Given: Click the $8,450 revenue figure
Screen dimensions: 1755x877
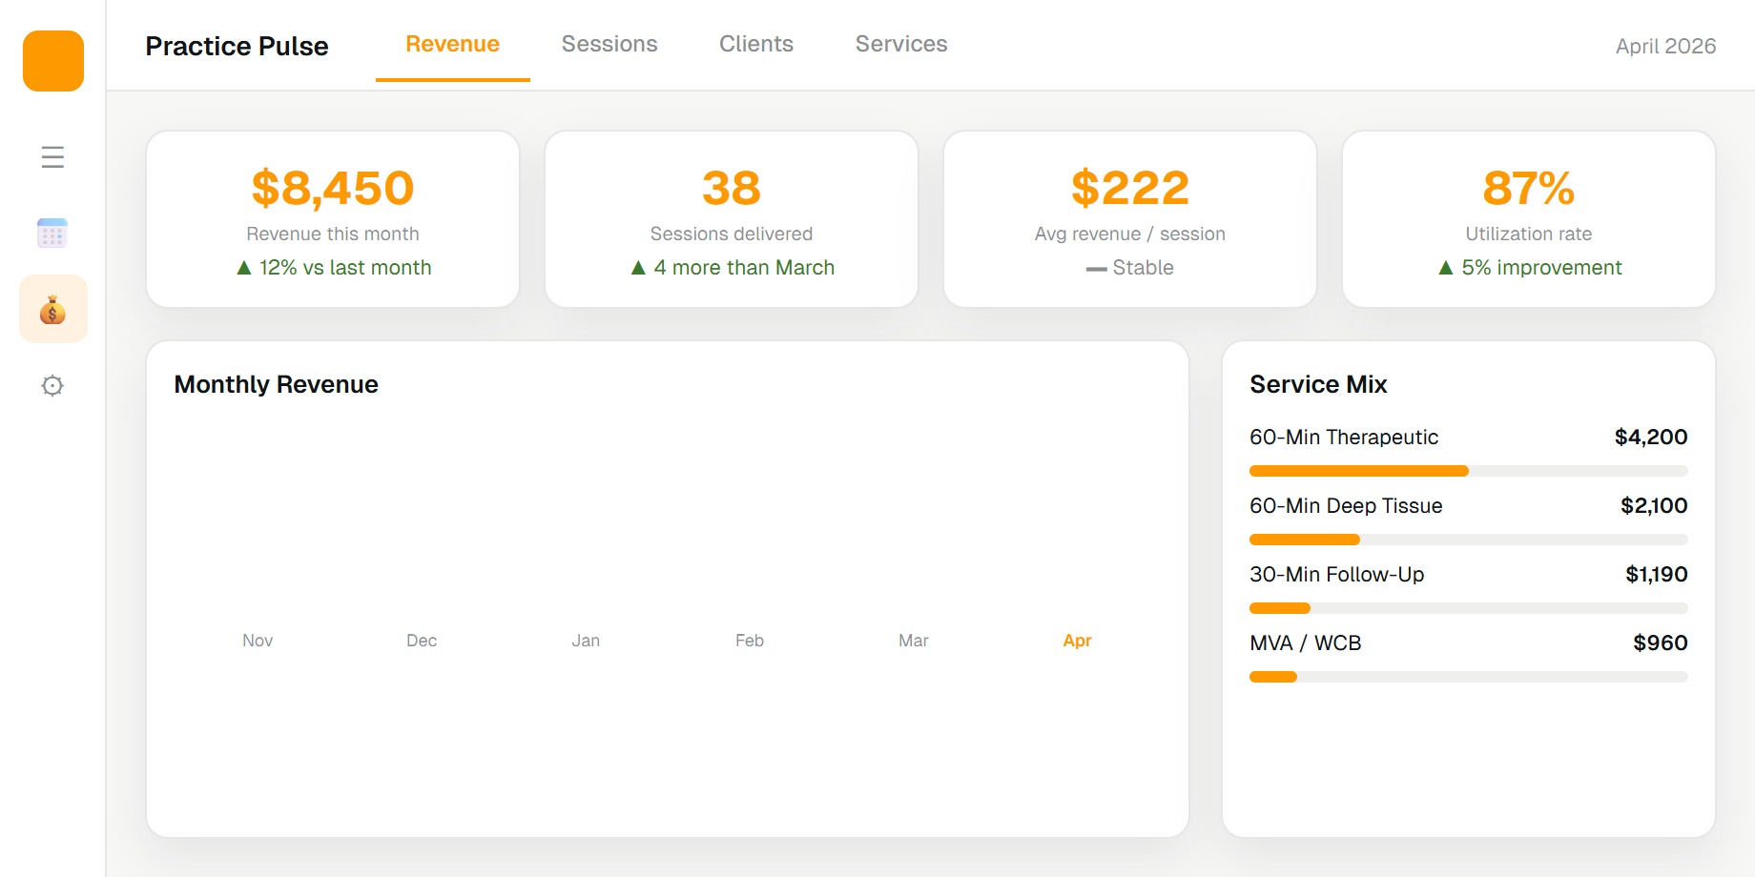Looking at the screenshot, I should 333,188.
